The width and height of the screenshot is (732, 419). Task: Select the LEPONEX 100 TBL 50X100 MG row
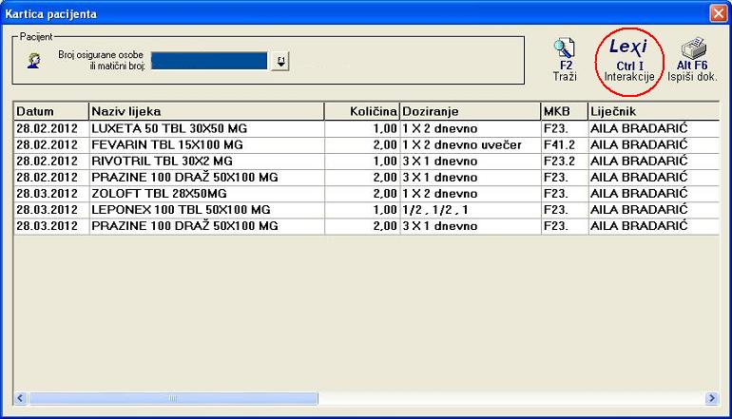pyautogui.click(x=366, y=210)
